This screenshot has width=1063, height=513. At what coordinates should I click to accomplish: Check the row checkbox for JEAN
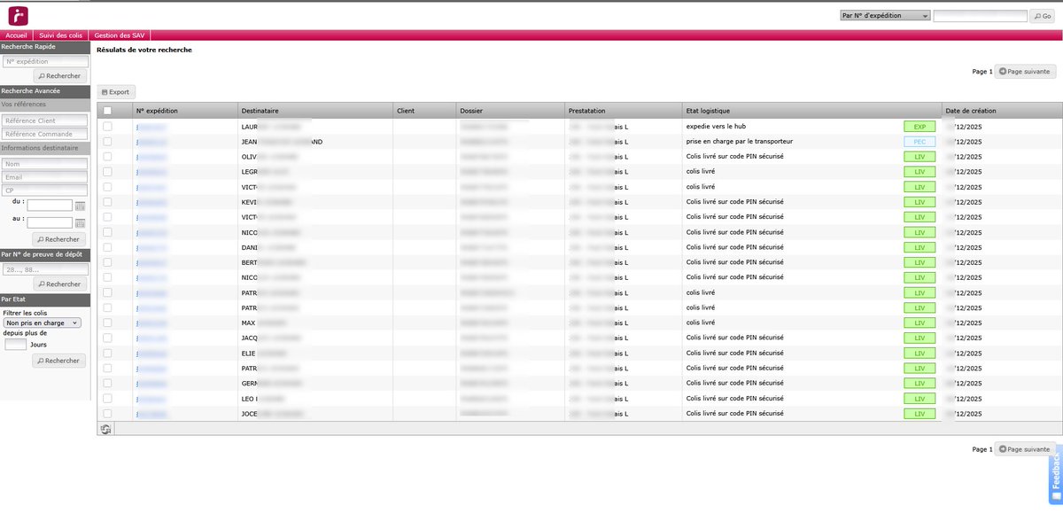click(107, 142)
